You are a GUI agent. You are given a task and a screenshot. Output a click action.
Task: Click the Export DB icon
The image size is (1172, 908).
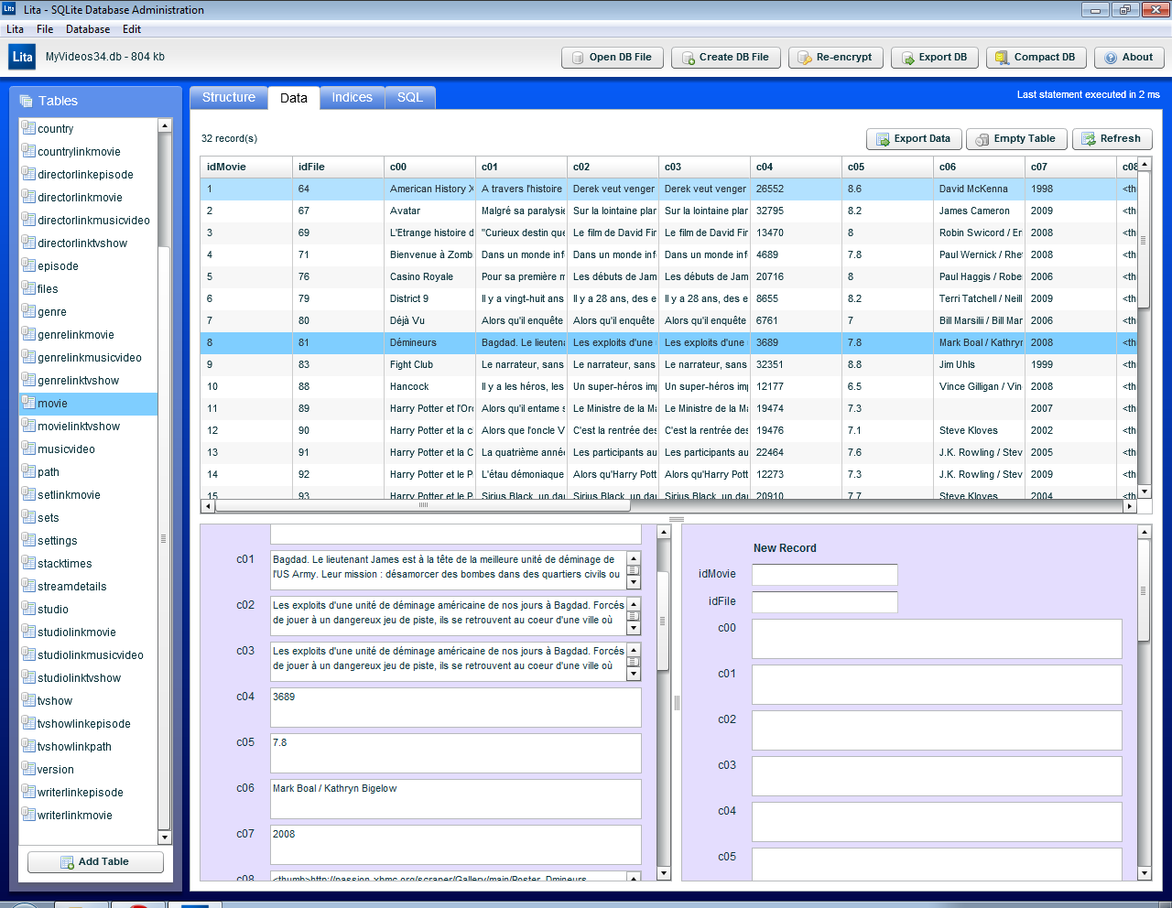(x=907, y=58)
